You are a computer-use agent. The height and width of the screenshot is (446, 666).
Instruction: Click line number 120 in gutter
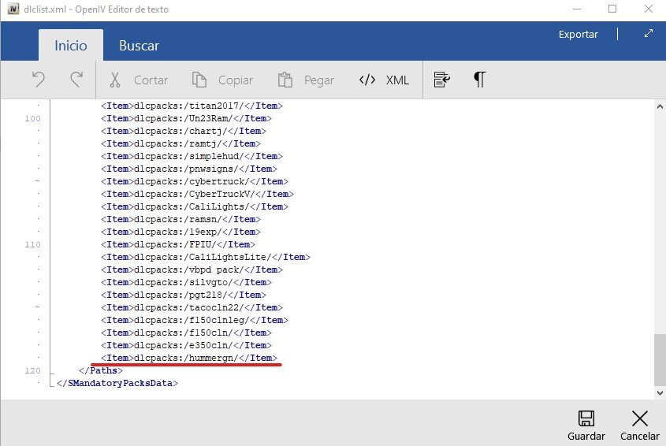(x=32, y=371)
